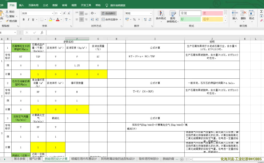The width and height of the screenshot is (264, 163).
Task: Click Merge & Center (合并后居中)
Action: click(110, 20)
